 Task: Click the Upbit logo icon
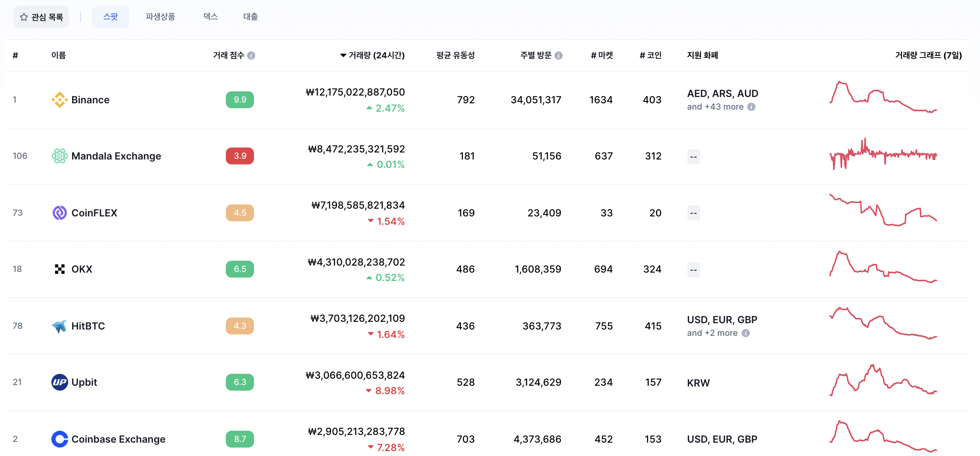[x=60, y=382]
